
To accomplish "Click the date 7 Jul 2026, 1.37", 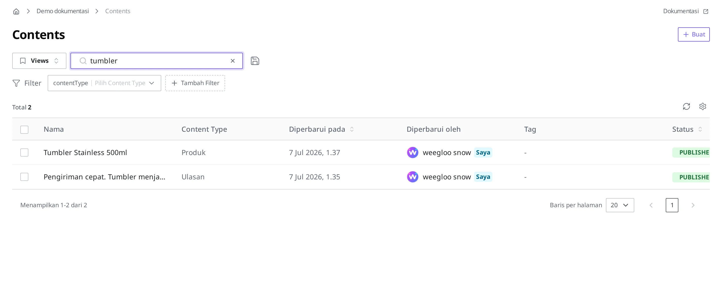I will tap(314, 153).
